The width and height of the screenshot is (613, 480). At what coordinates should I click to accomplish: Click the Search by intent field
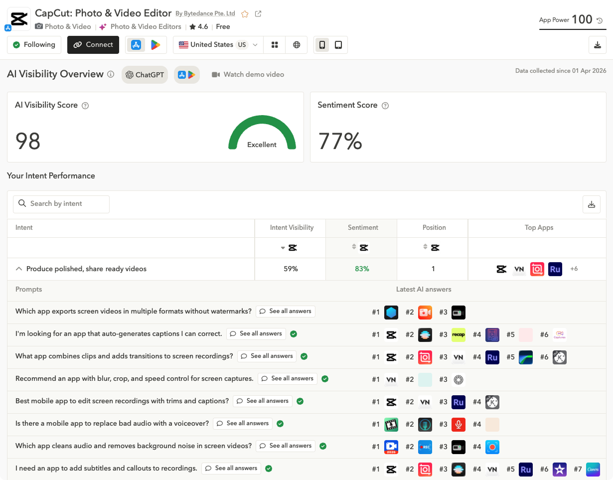click(x=61, y=204)
